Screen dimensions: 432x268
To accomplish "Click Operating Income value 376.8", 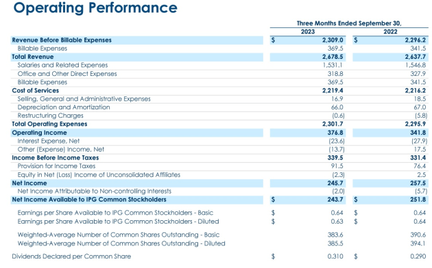I will tap(335, 133).
